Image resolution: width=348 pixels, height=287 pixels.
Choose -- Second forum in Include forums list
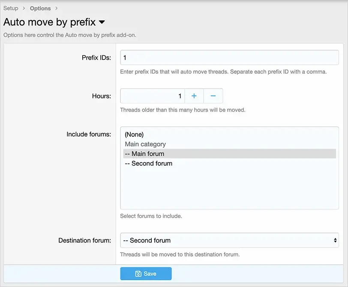click(148, 163)
